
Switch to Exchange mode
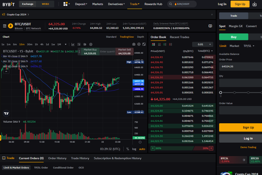[28, 4]
